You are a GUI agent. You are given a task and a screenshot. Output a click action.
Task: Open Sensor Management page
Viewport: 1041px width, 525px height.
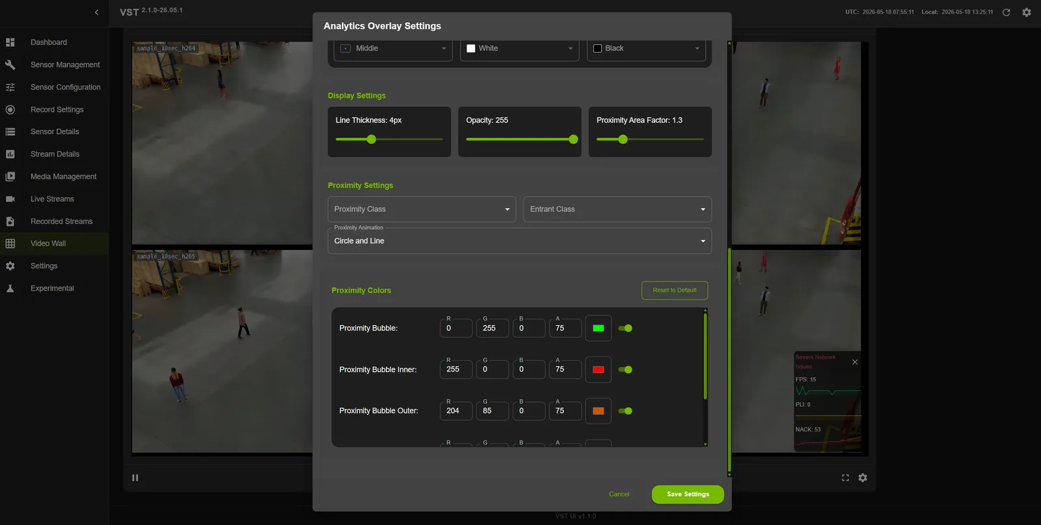(65, 64)
